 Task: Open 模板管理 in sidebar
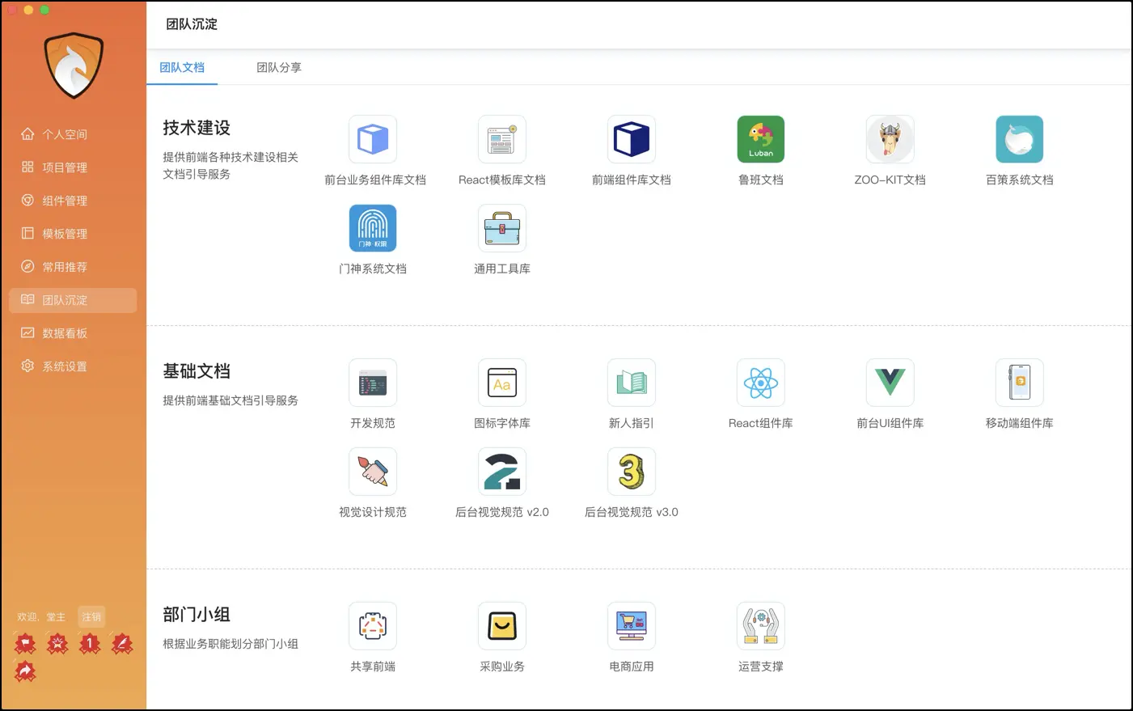[73, 234]
